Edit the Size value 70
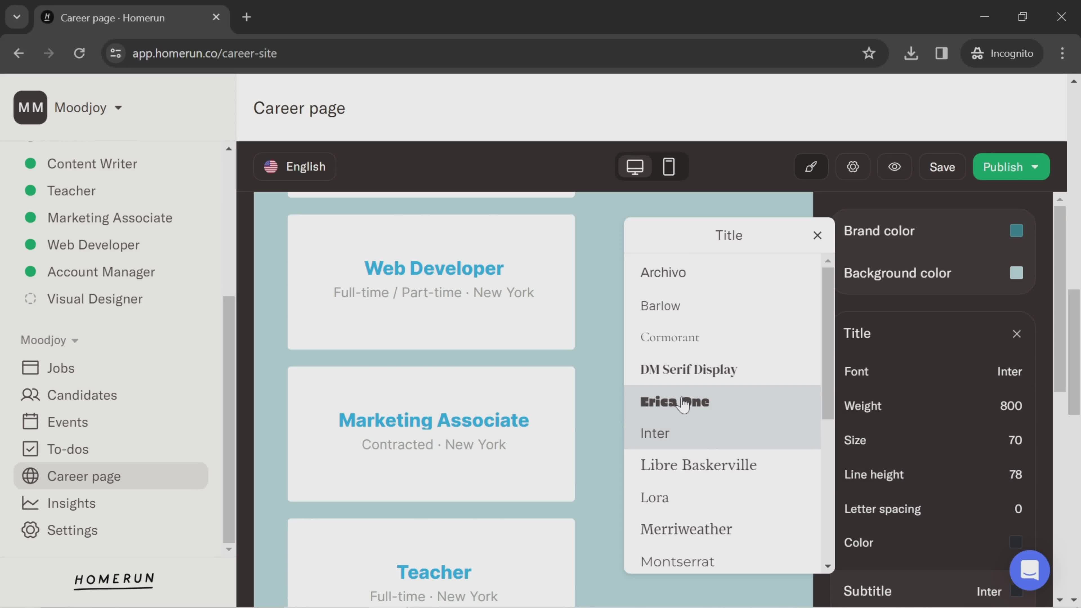 (x=1015, y=440)
